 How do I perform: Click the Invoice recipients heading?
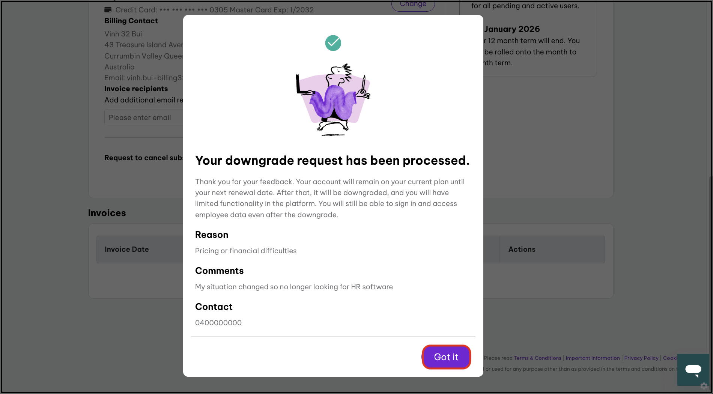[x=136, y=89]
